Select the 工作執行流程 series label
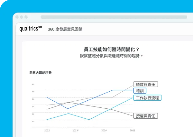The width and height of the screenshot is (193, 137). [x=147, y=98]
